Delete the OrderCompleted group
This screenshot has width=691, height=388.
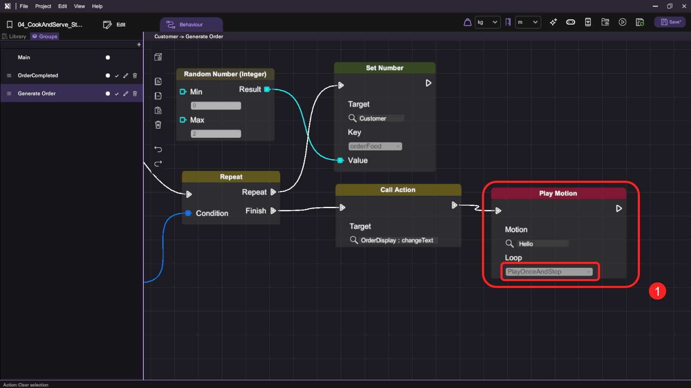[x=135, y=76]
